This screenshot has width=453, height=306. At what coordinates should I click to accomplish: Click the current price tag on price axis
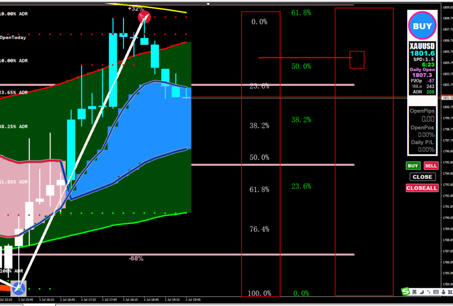tap(447, 98)
